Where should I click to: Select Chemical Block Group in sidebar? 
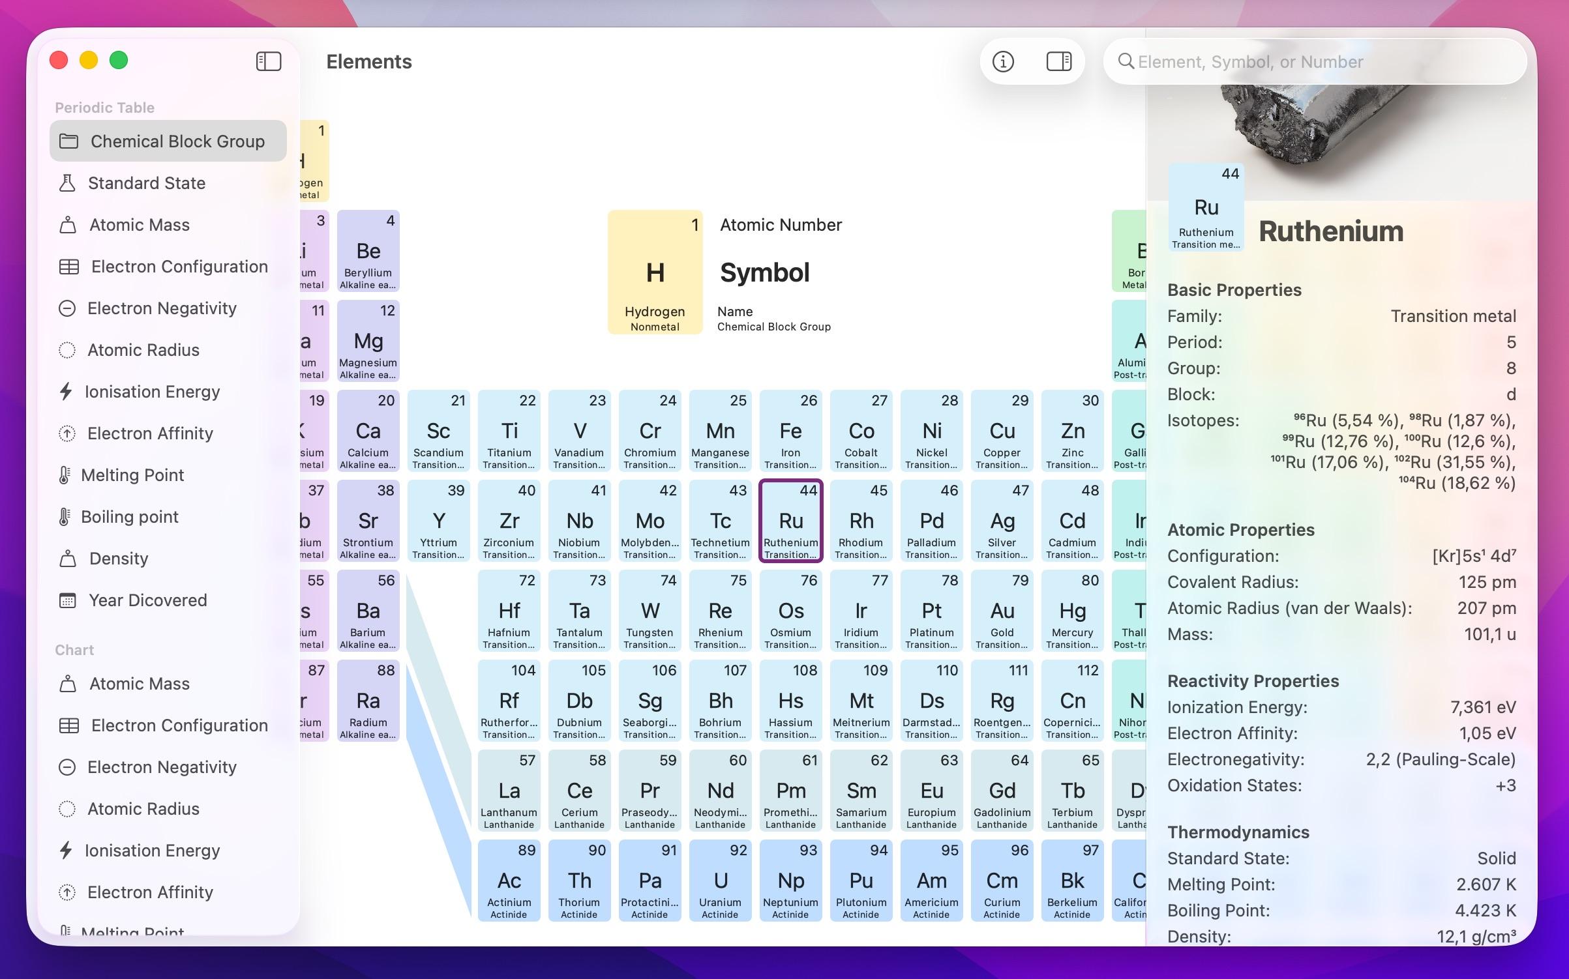(168, 141)
